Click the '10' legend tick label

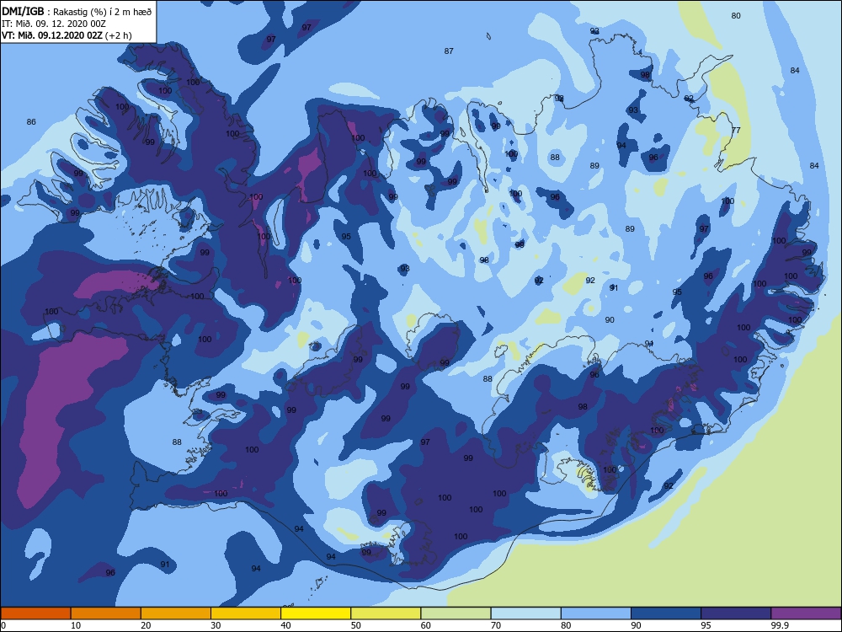[x=76, y=625]
